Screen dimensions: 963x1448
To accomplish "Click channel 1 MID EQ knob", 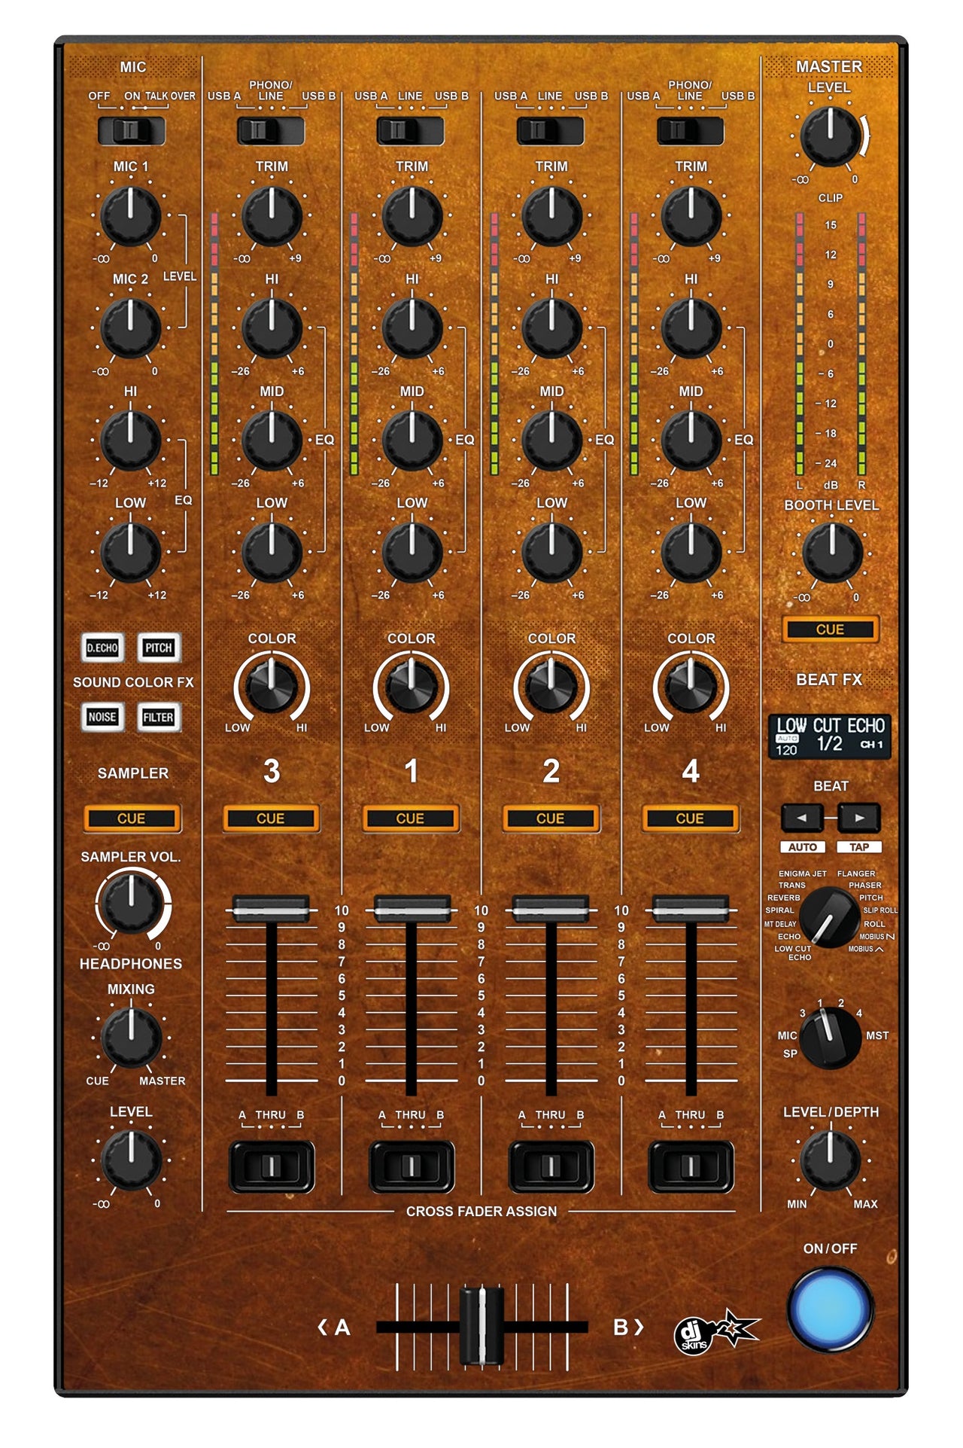I will click(x=412, y=440).
